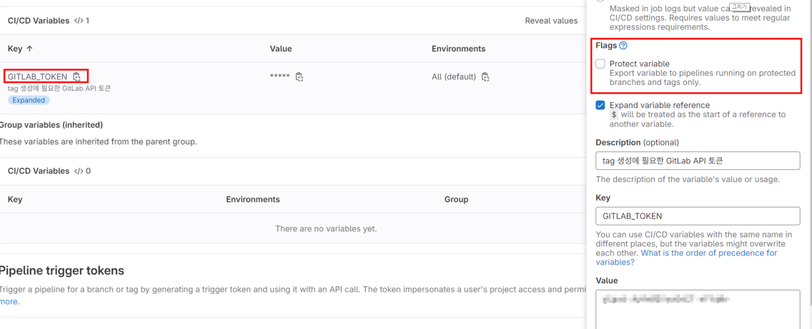The width and height of the screenshot is (812, 329).
Task: Click the Pipeline trigger tokens heading
Action: click(x=61, y=270)
